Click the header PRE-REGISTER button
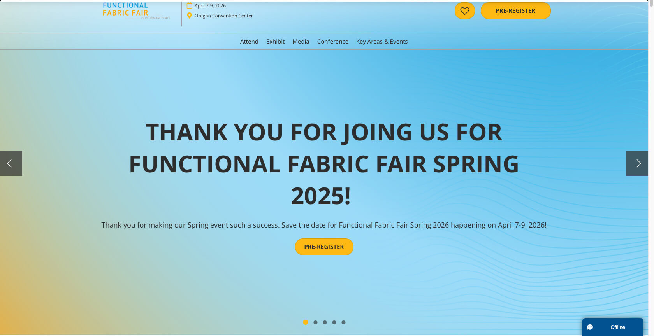 (x=515, y=11)
